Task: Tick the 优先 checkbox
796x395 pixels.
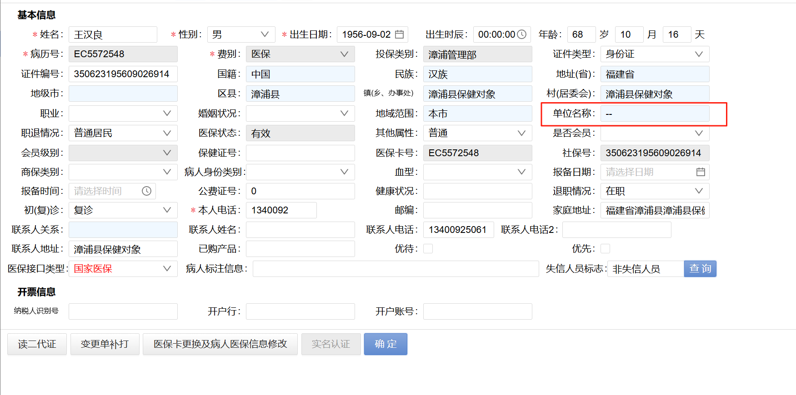Action: coord(605,249)
